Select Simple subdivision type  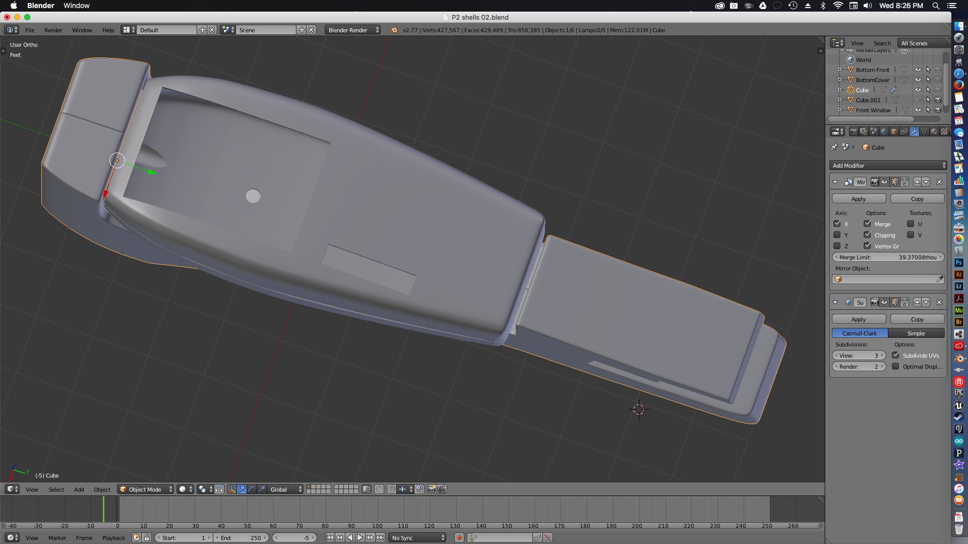tap(916, 333)
